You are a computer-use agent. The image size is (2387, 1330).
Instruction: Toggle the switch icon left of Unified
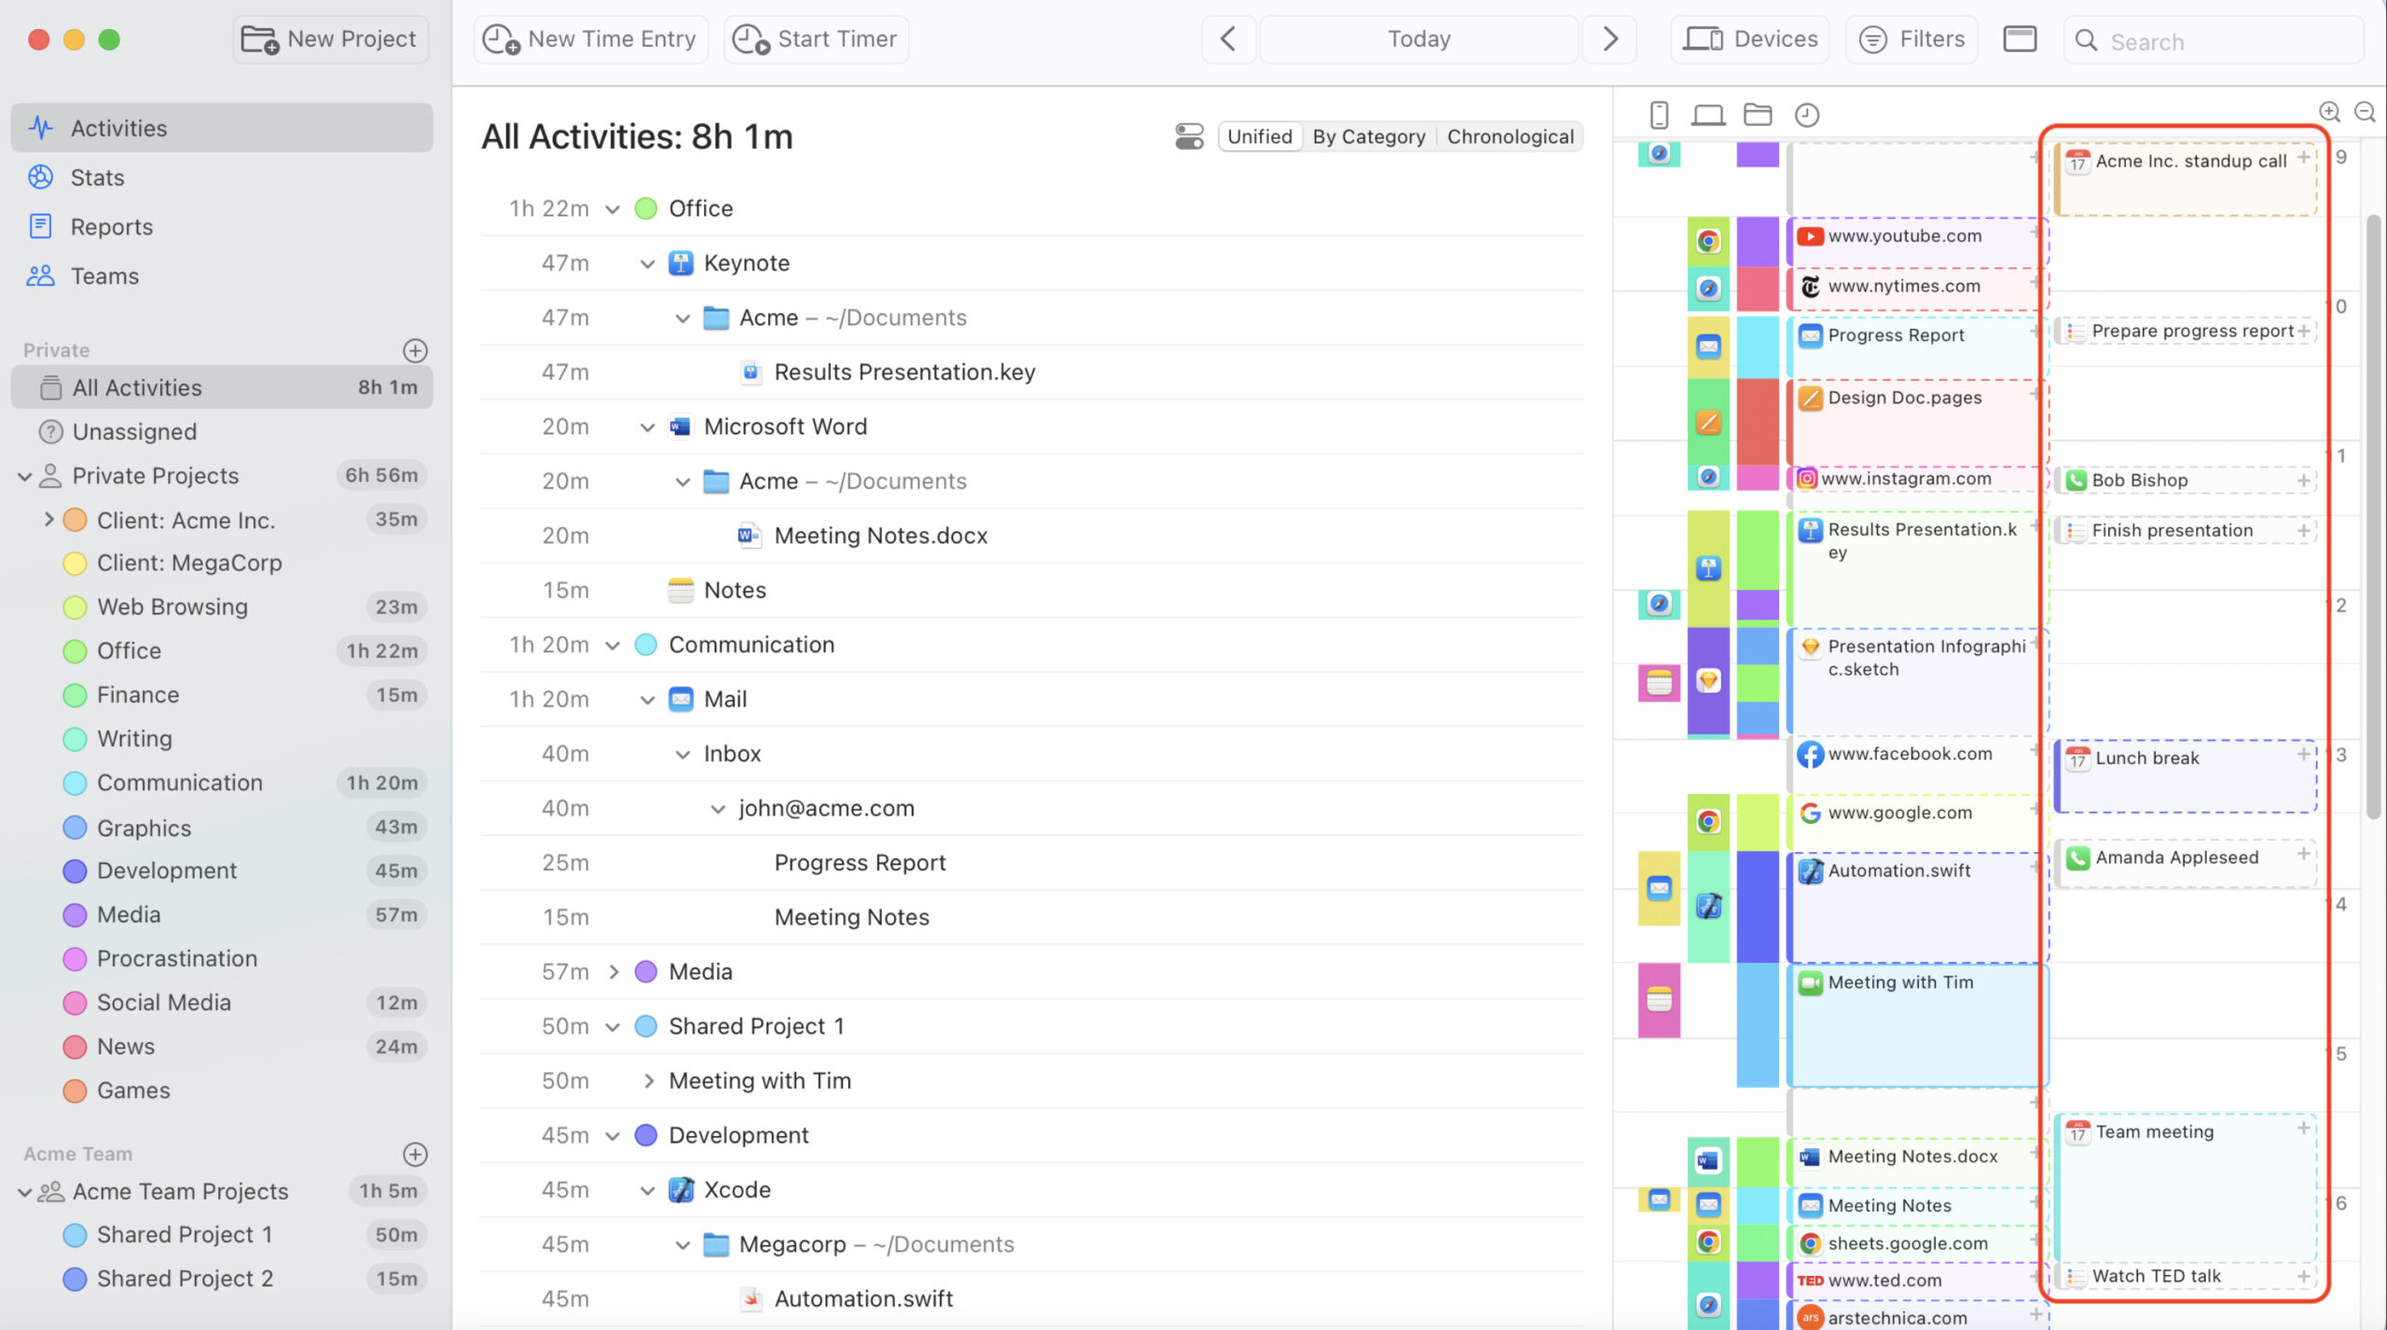(1189, 137)
